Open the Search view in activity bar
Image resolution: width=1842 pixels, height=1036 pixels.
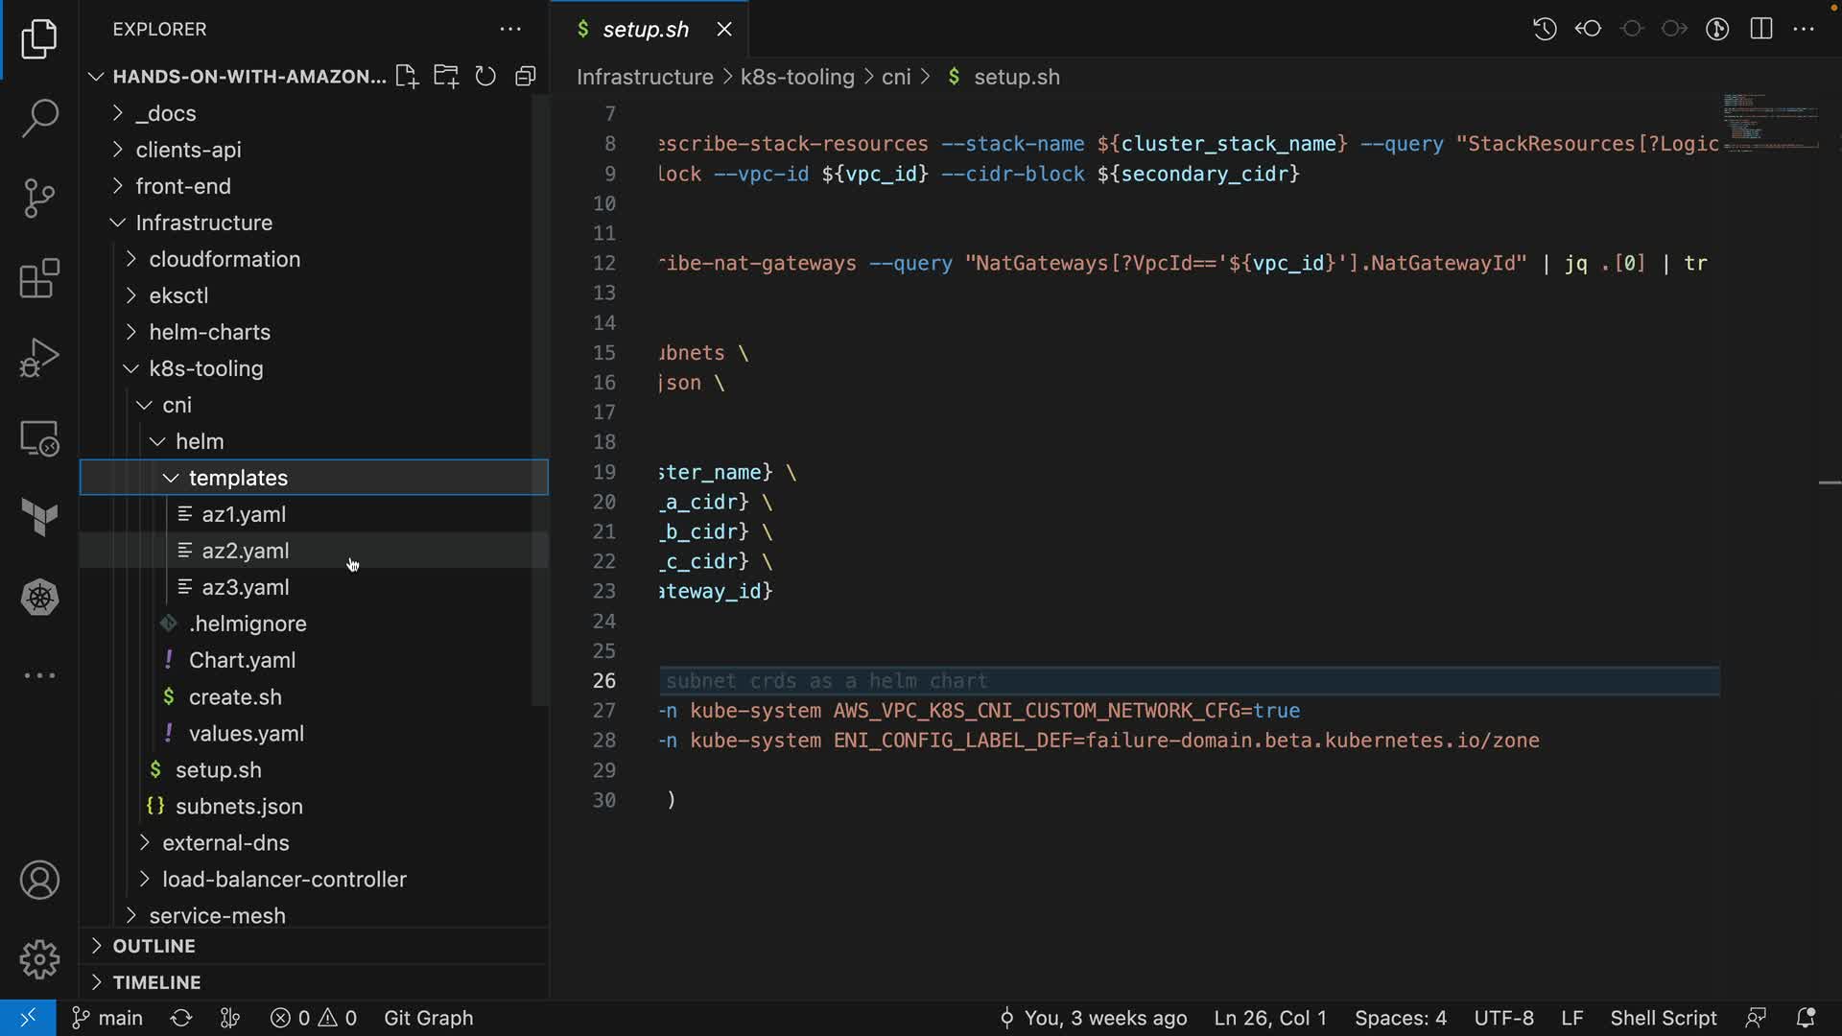click(x=39, y=118)
